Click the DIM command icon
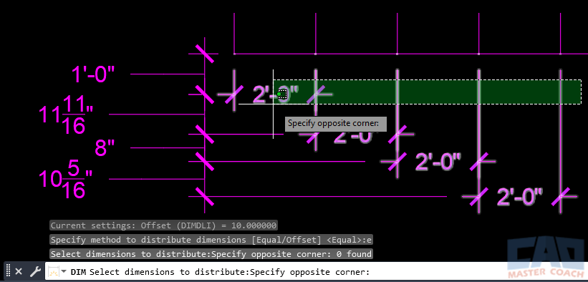The height and width of the screenshot is (282, 588). point(53,271)
